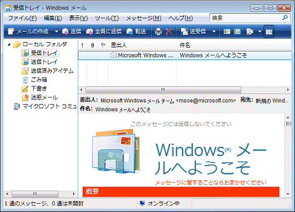Open the ツール(T) menu
The width and height of the screenshot is (295, 212).
[107, 18]
